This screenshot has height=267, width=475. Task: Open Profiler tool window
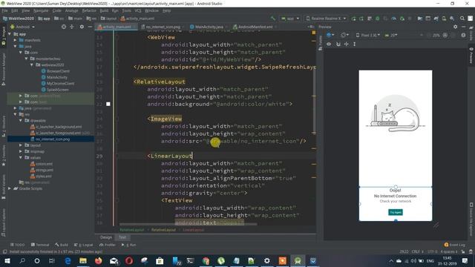[107, 245]
